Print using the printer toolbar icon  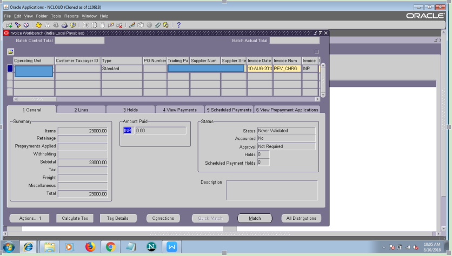point(64,25)
